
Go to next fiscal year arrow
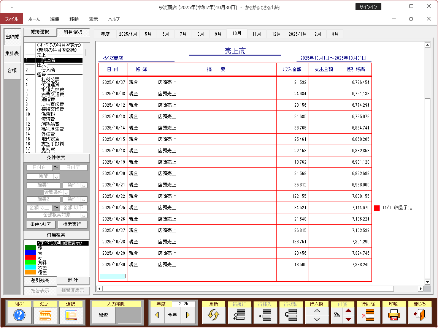(188, 315)
